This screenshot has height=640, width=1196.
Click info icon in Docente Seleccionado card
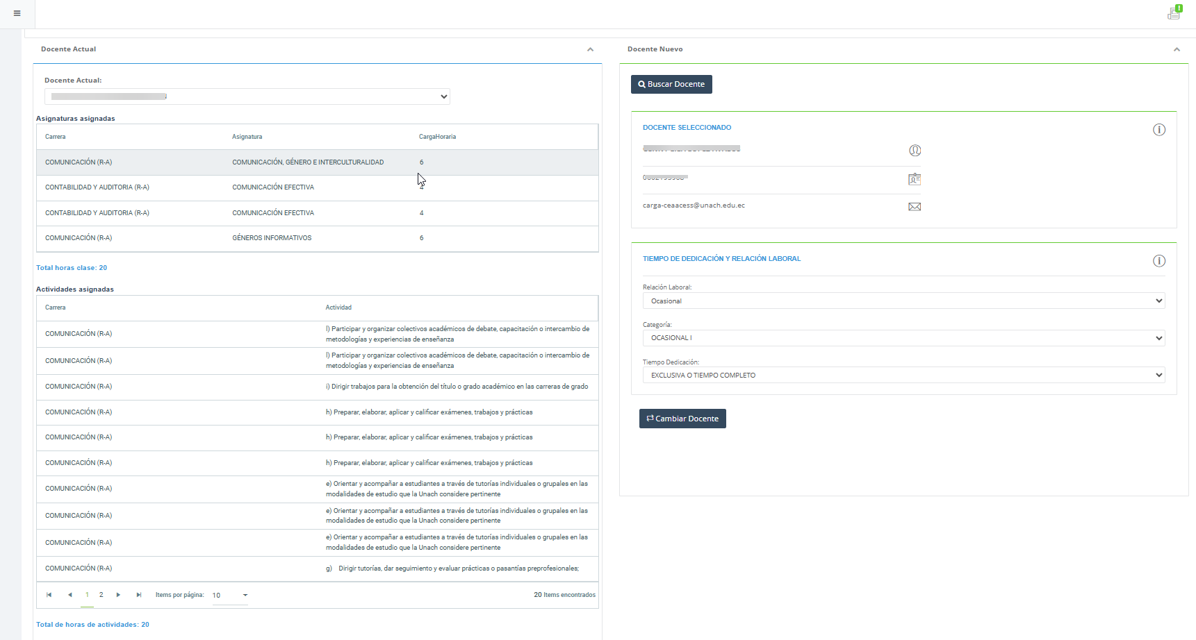tap(1158, 130)
